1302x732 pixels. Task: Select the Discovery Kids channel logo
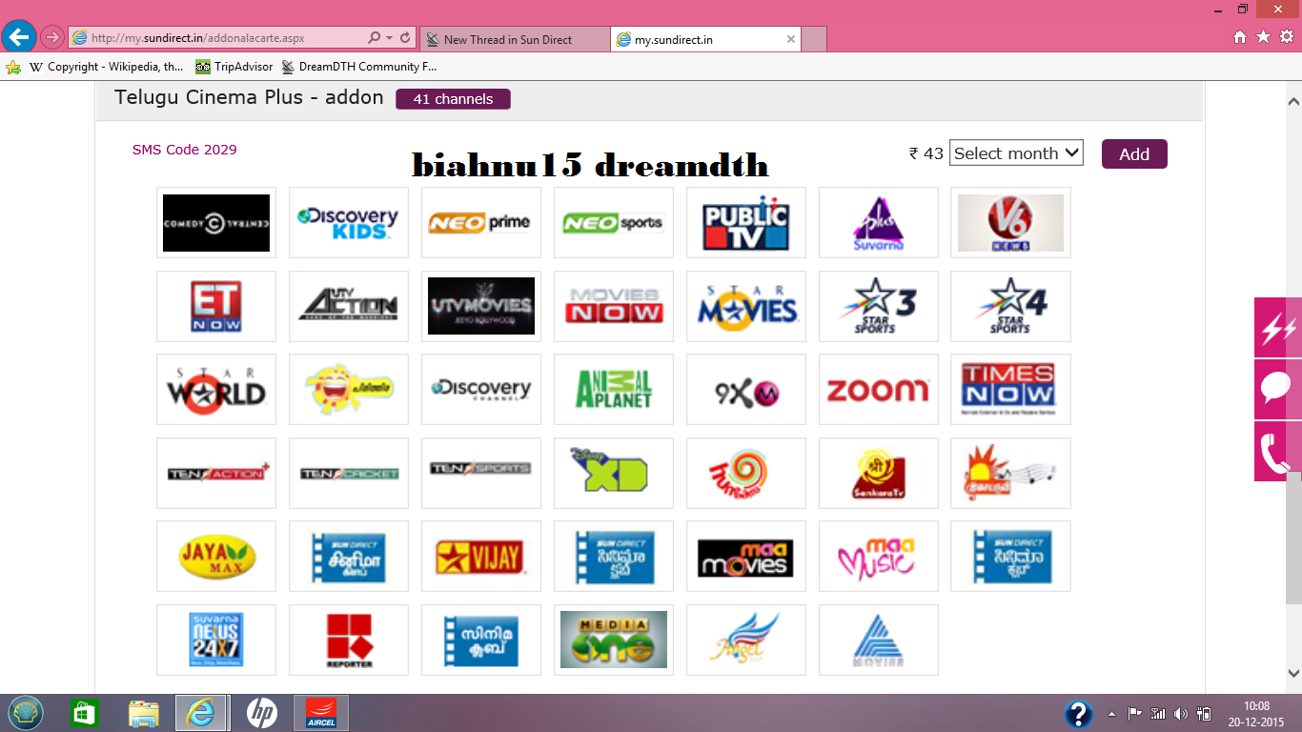(349, 223)
